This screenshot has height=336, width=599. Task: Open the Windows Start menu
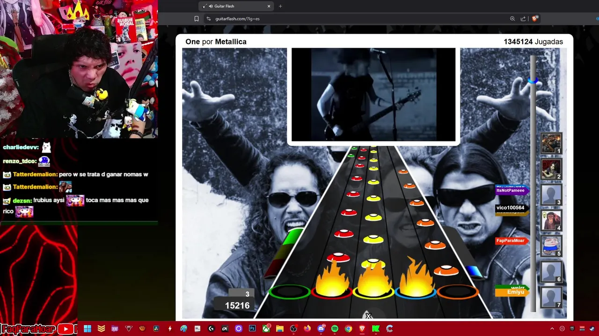tap(88, 329)
